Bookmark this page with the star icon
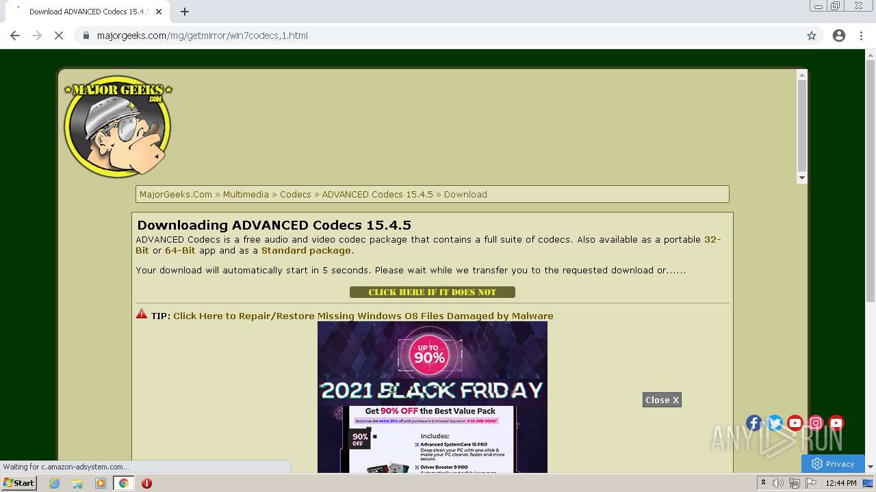876x492 pixels. pos(812,36)
